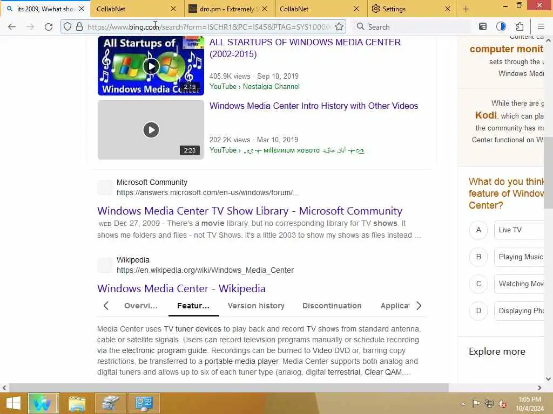Open the shield tracking protection icon
This screenshot has width=553, height=414.
tap(68, 27)
